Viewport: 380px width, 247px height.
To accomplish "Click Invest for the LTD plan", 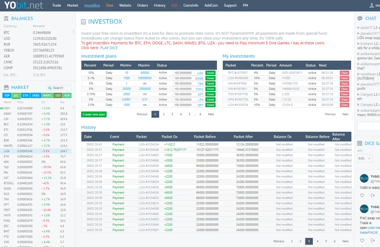I will pyautogui.click(x=210, y=100).
